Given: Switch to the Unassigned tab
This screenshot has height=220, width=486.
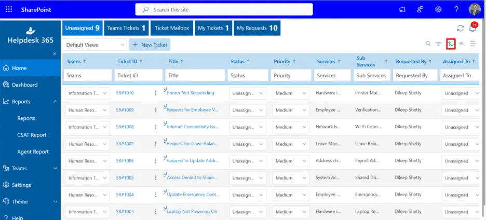Looking at the screenshot, I should tap(83, 28).
